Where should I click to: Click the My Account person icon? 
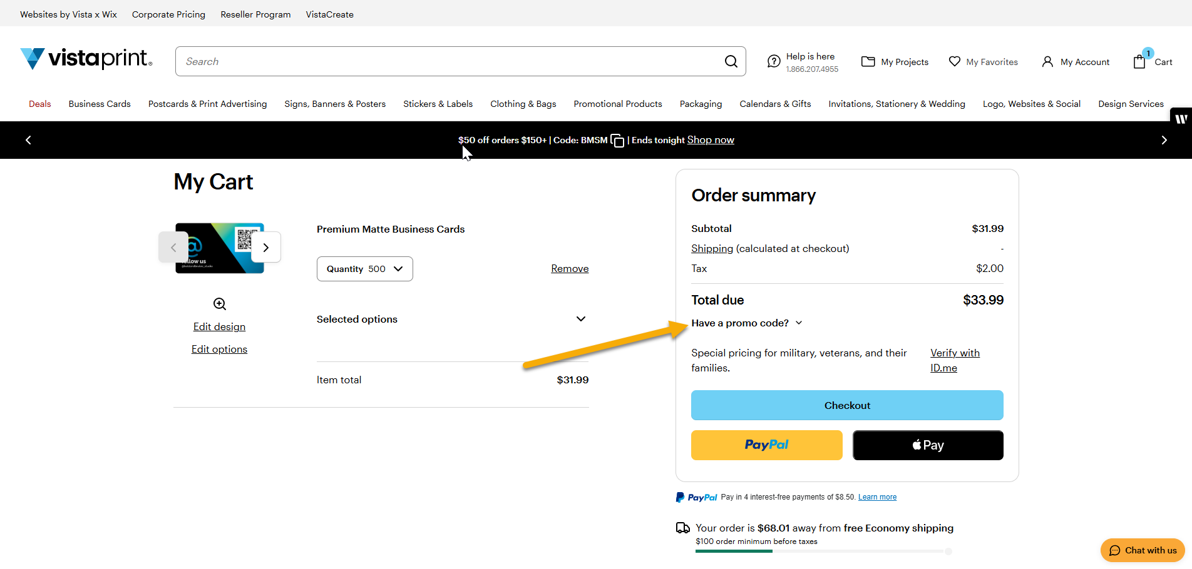1047,61
